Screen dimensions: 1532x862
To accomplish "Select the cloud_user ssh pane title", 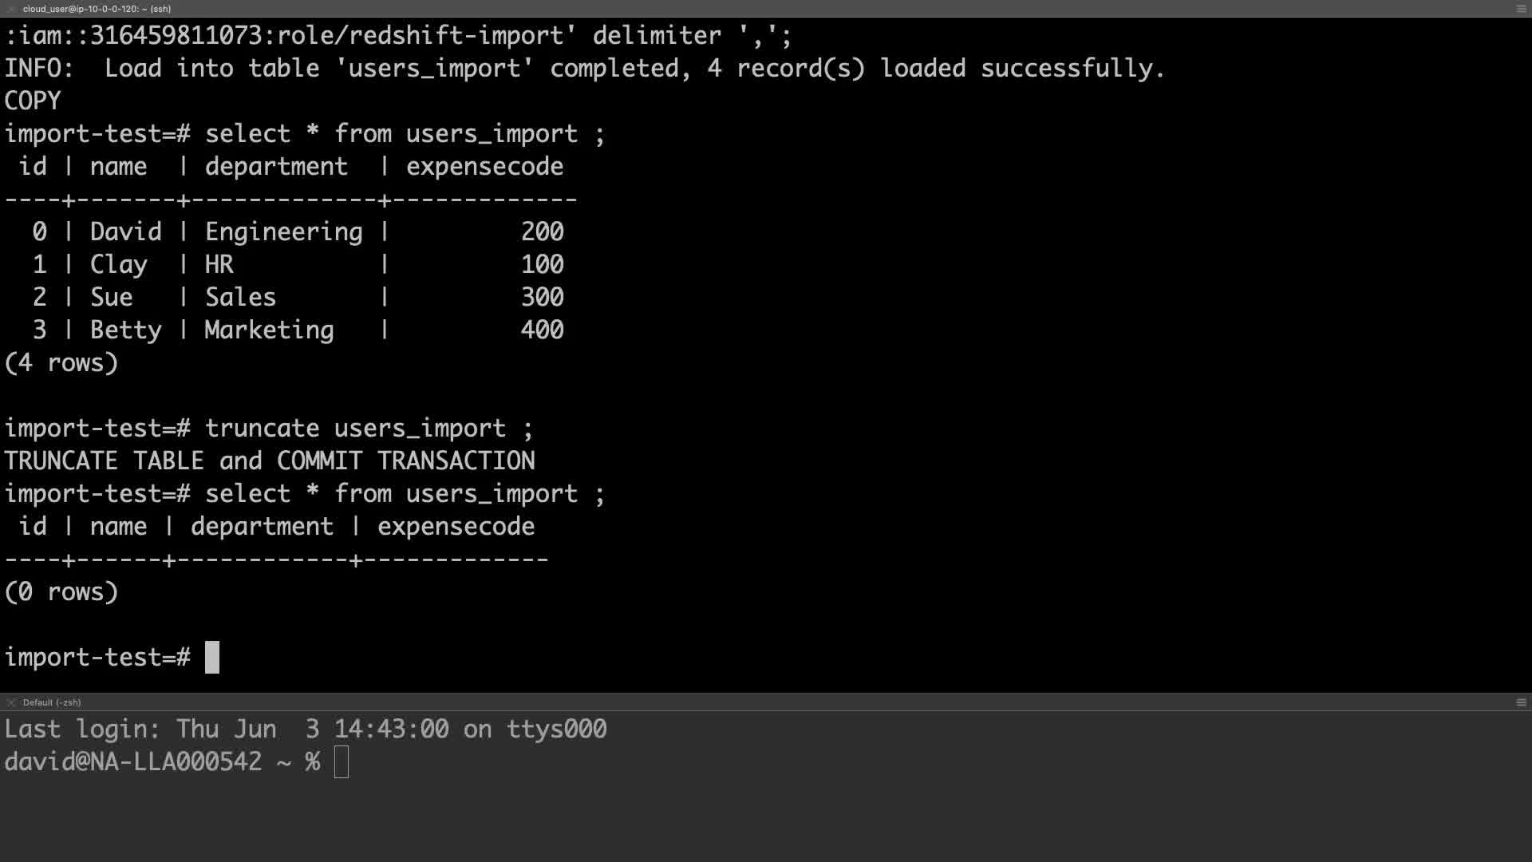I will point(97,9).
